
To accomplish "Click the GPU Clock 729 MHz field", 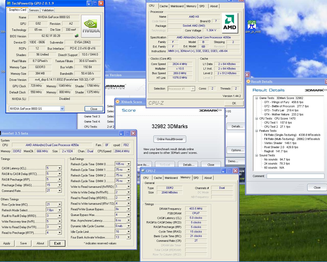I will coord(36,86).
